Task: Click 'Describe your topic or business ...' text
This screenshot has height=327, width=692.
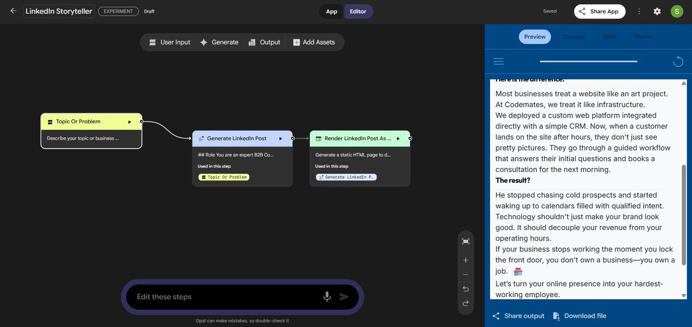Action: click(x=83, y=138)
